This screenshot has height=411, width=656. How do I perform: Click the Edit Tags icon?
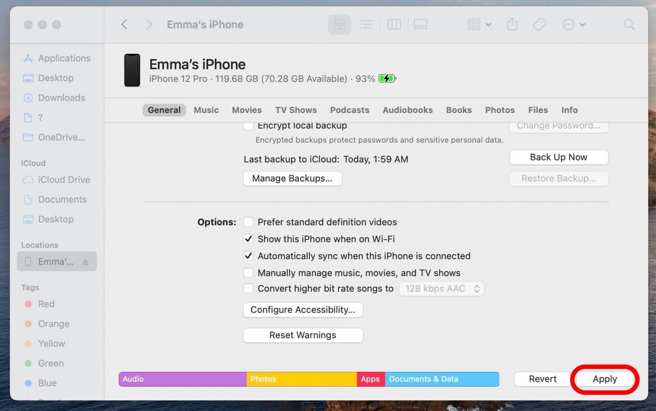tap(539, 24)
